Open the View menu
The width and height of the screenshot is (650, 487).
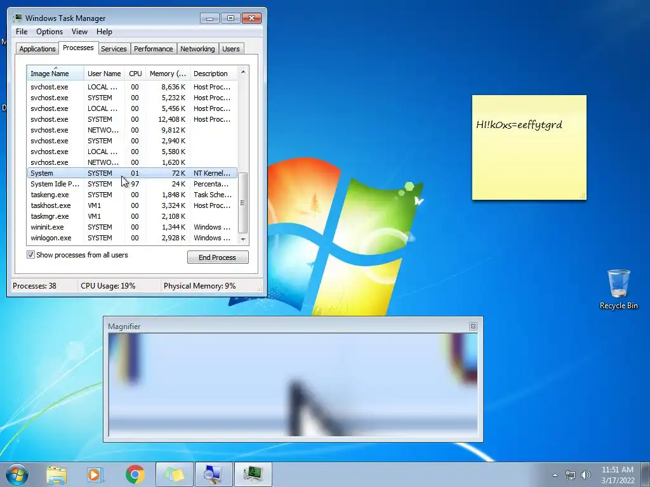tap(79, 32)
